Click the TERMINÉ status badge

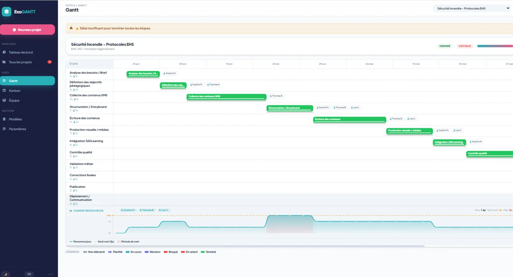(444, 46)
